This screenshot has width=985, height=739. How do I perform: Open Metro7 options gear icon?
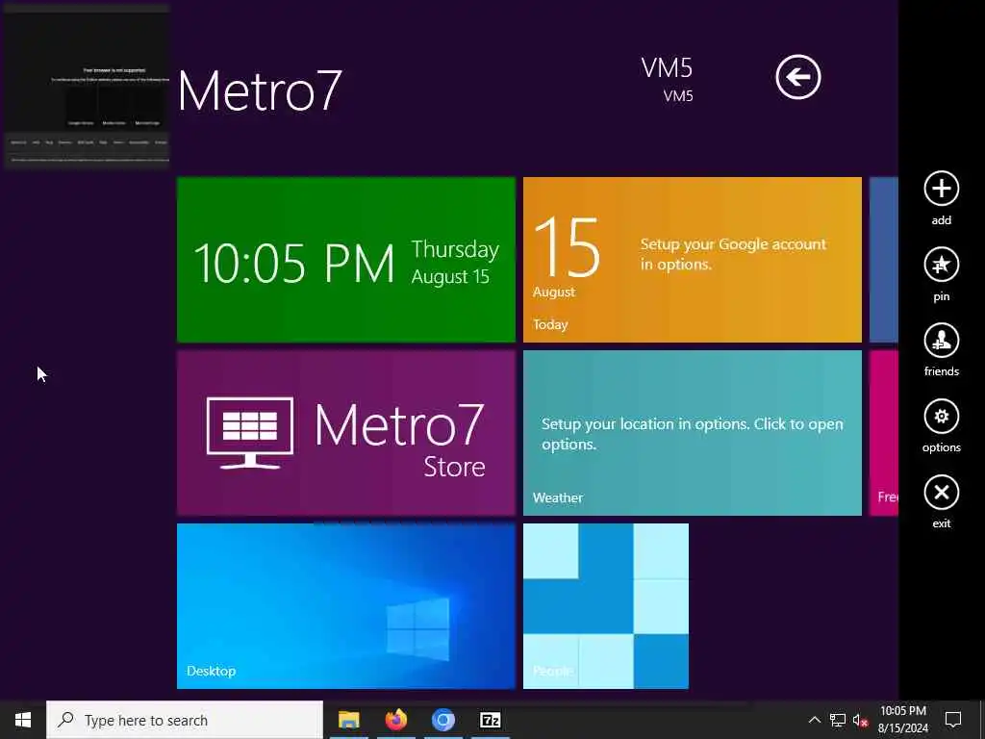point(941,416)
